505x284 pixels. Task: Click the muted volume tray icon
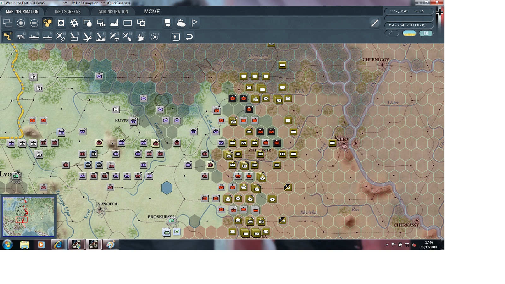(414, 245)
